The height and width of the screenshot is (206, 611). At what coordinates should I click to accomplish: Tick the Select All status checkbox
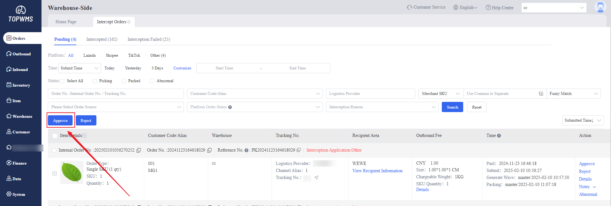(62, 81)
